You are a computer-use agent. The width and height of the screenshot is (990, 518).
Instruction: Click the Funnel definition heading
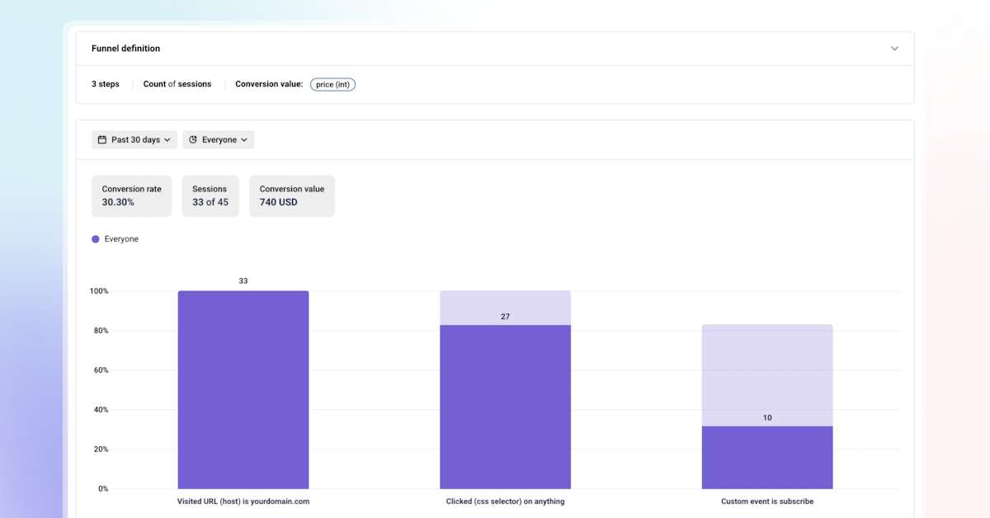(125, 49)
